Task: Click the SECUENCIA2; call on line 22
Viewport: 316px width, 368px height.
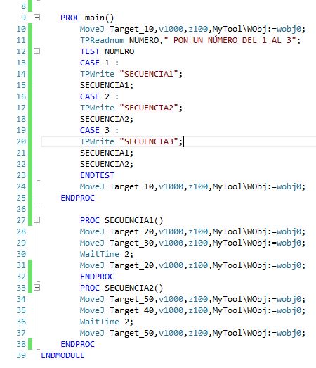Action: pyautogui.click(x=107, y=164)
